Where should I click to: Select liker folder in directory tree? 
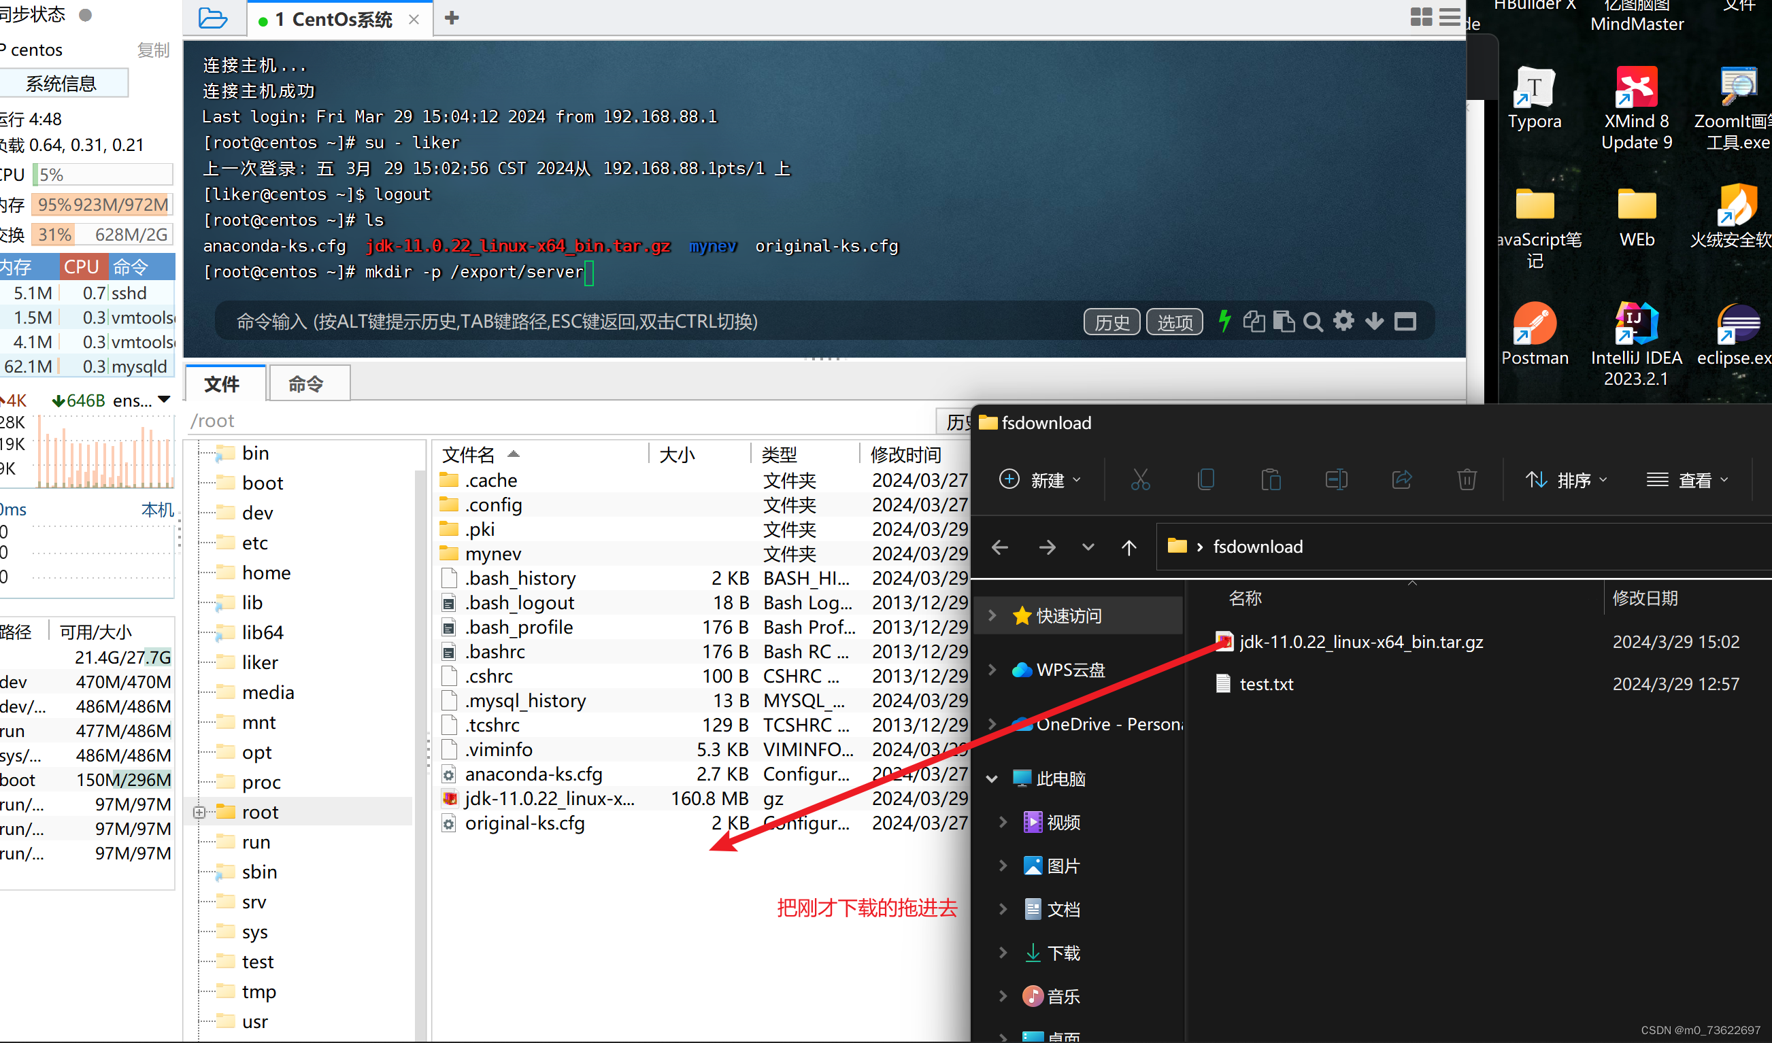pyautogui.click(x=259, y=662)
